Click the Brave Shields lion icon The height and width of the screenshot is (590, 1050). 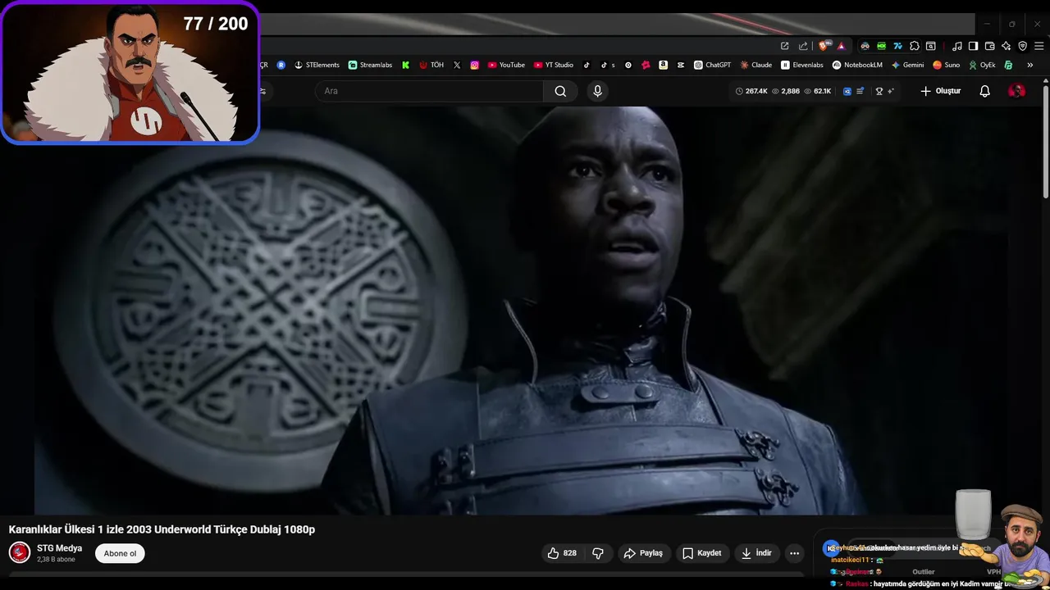tap(823, 46)
